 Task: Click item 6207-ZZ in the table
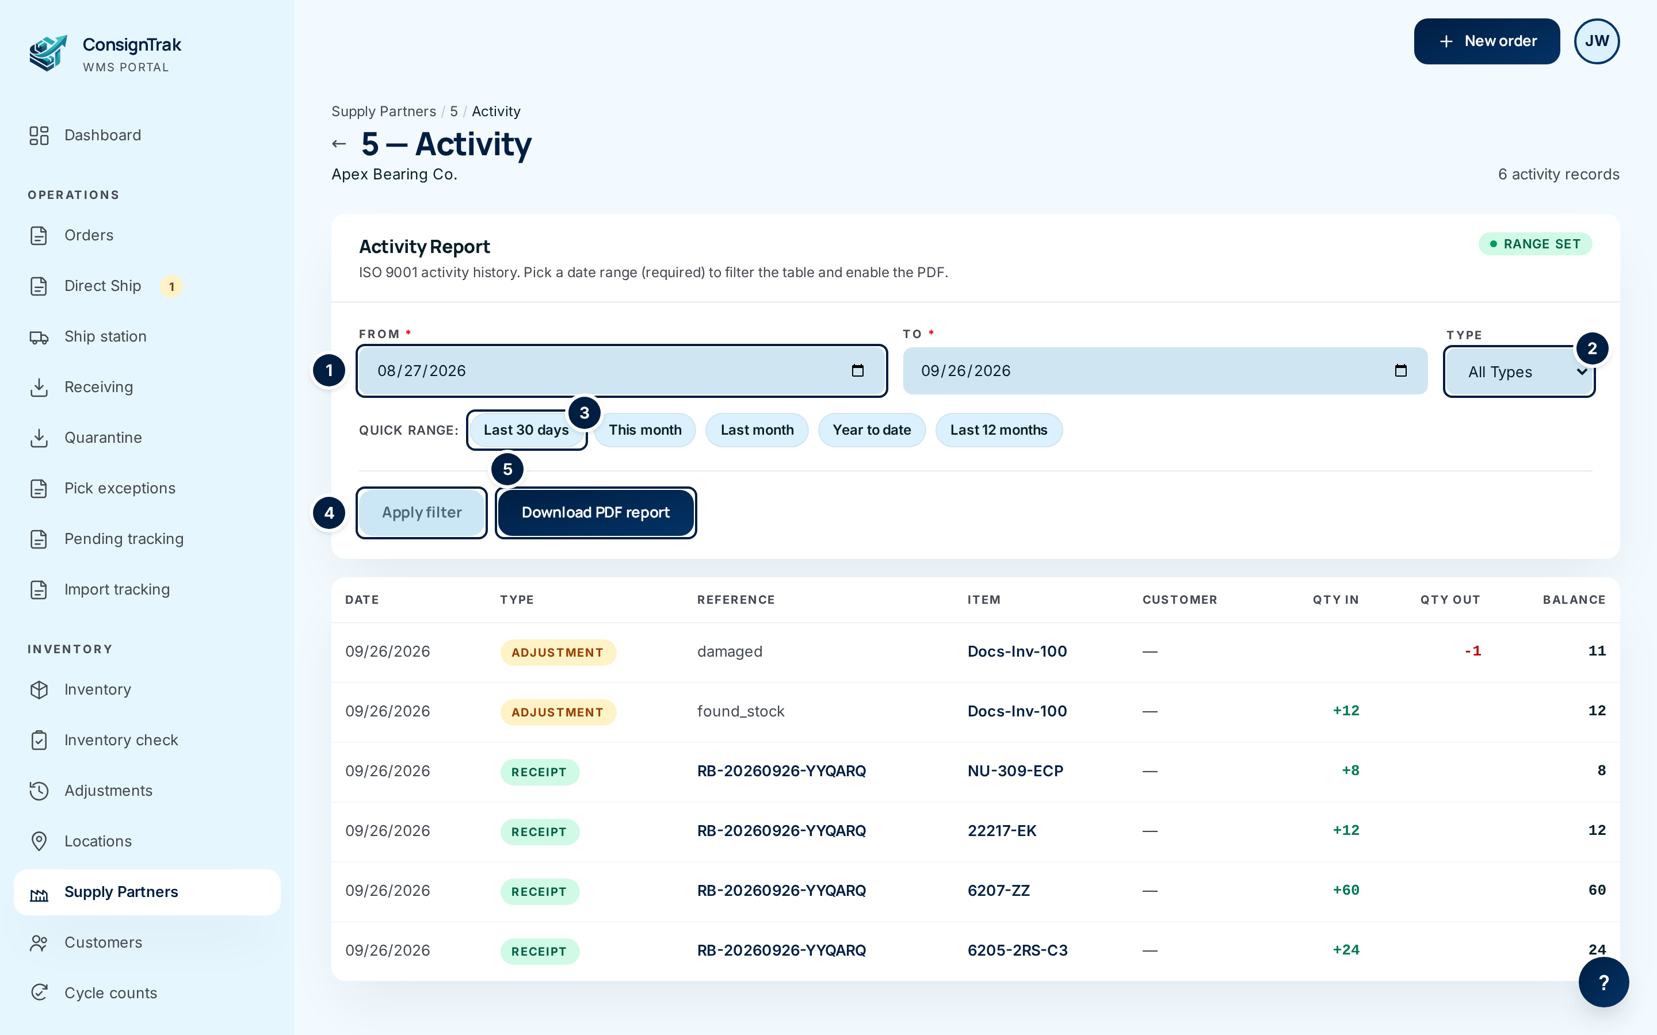[998, 891]
